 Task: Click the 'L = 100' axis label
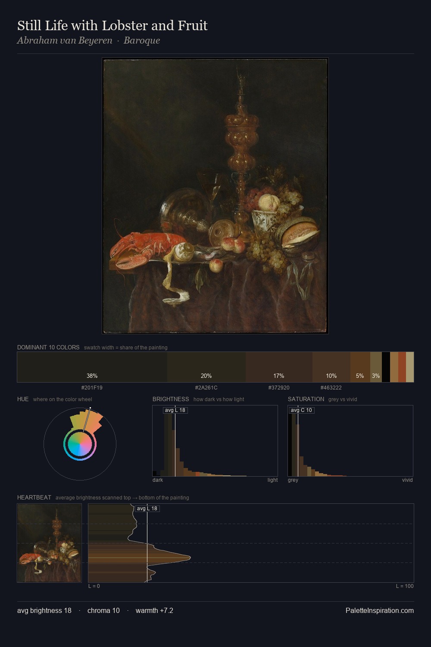[x=405, y=586]
